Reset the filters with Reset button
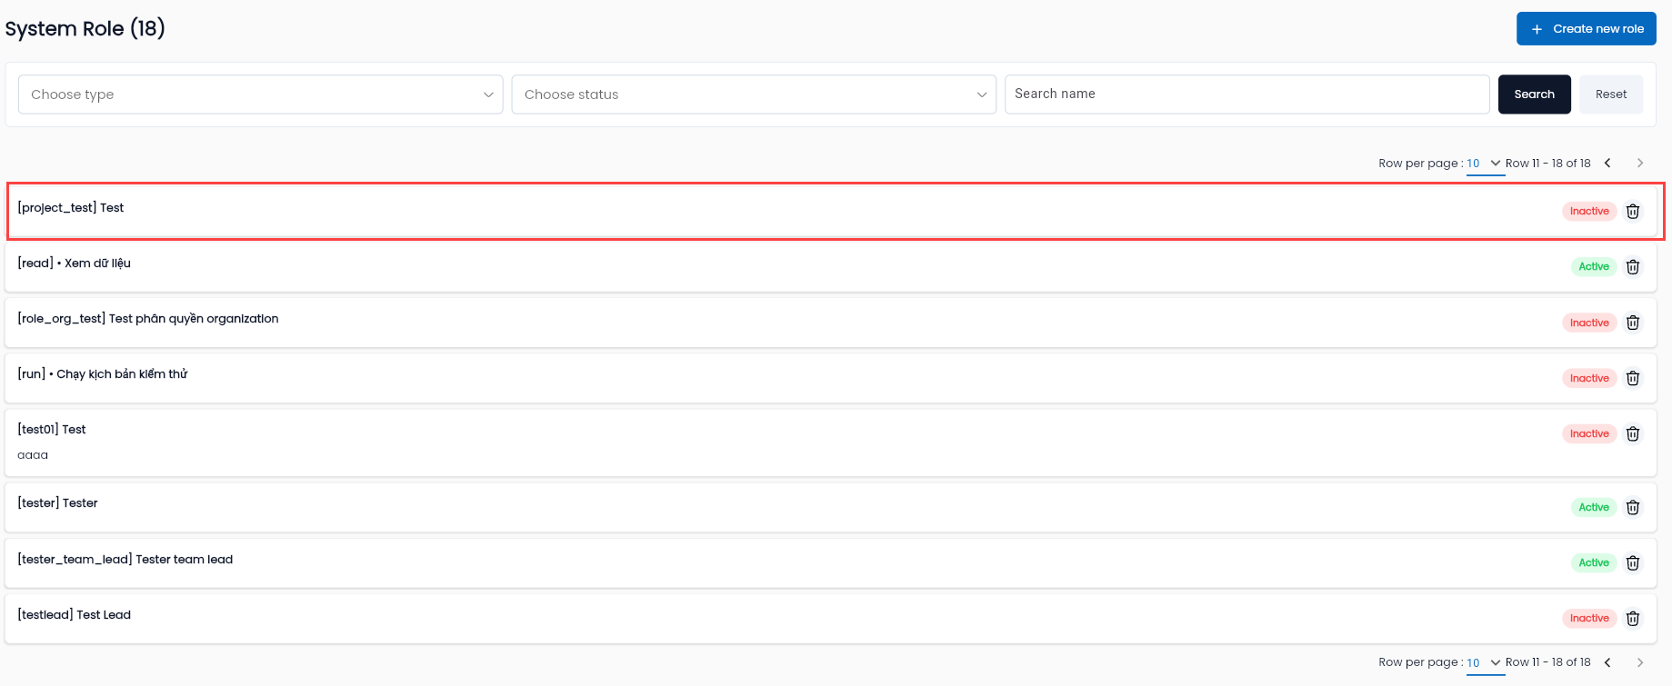The height and width of the screenshot is (686, 1672). pos(1611,94)
